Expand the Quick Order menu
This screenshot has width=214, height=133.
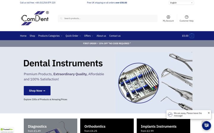73,36
